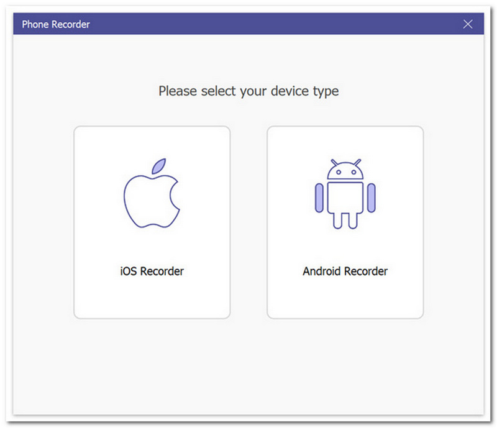497x428 pixels.
Task: Click the Android robot icon
Action: (x=345, y=193)
